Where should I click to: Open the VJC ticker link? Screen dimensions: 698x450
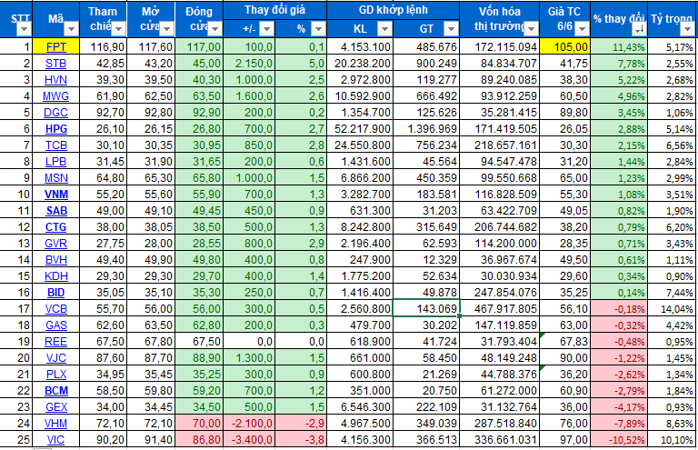56,358
